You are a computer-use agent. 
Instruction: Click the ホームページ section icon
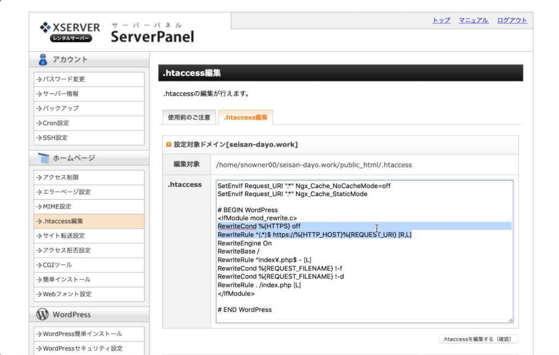(x=43, y=158)
